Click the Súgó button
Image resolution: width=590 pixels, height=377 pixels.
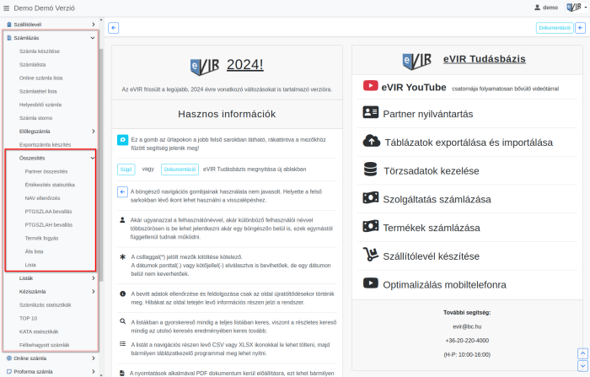(x=126, y=170)
